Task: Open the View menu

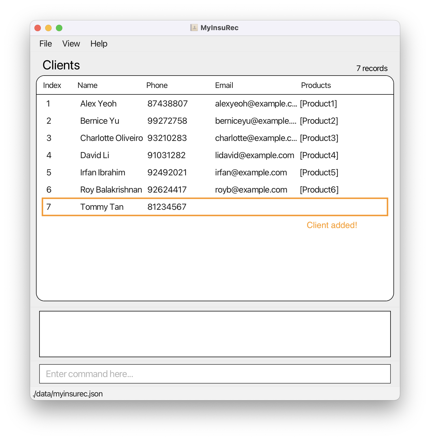Action: [x=71, y=44]
